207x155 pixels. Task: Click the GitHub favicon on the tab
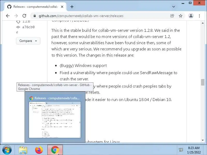click(9, 7)
